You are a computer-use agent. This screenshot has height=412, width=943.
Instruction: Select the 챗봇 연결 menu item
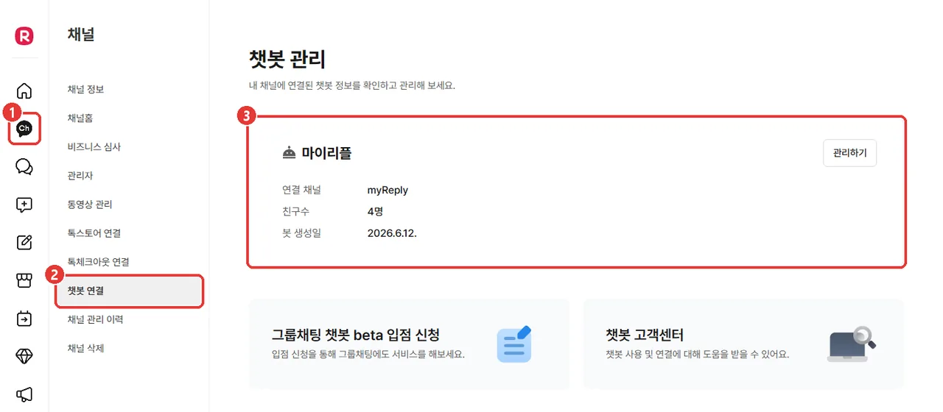[129, 291]
